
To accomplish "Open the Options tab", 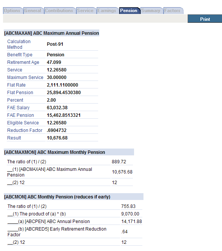I will pos(13,11).
